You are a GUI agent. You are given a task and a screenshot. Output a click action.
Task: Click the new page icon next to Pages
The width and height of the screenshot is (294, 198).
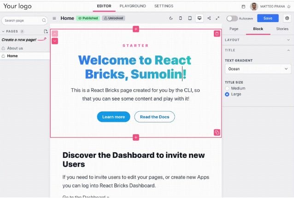46,31
